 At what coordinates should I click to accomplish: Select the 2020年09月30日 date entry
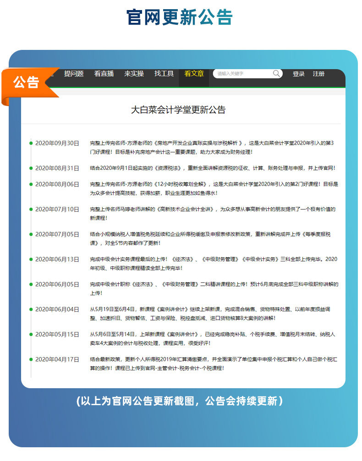(57, 143)
